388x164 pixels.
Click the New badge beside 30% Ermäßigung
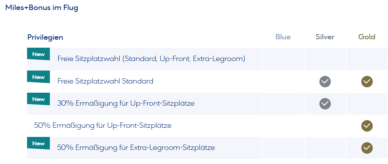coord(38,99)
